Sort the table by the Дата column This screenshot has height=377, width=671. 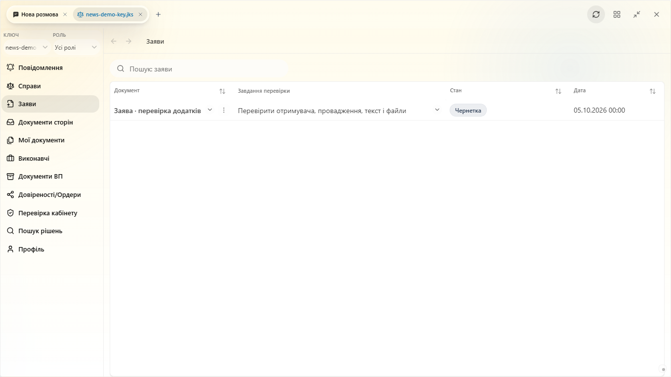(653, 91)
